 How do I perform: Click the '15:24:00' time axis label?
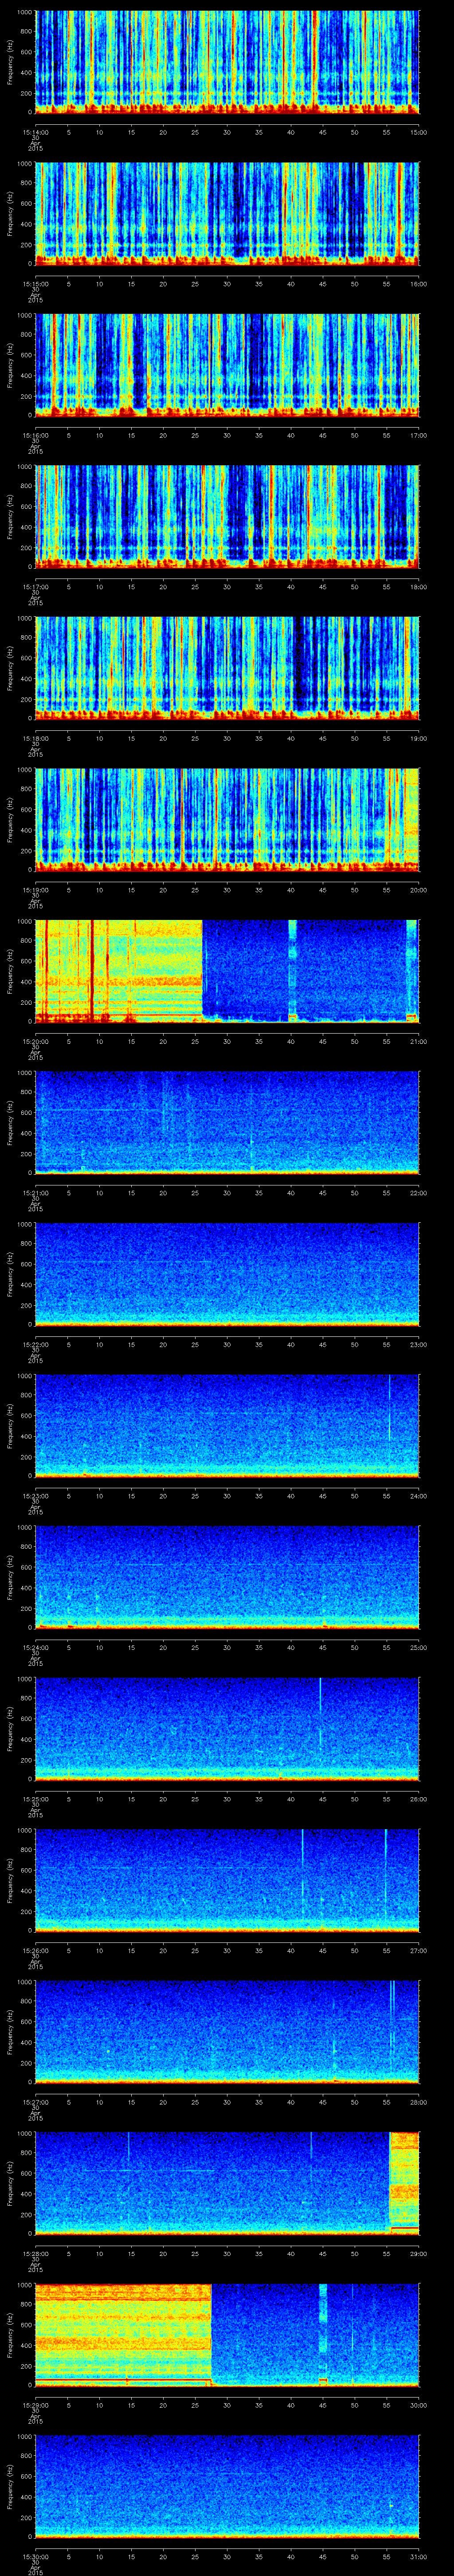35,1647
